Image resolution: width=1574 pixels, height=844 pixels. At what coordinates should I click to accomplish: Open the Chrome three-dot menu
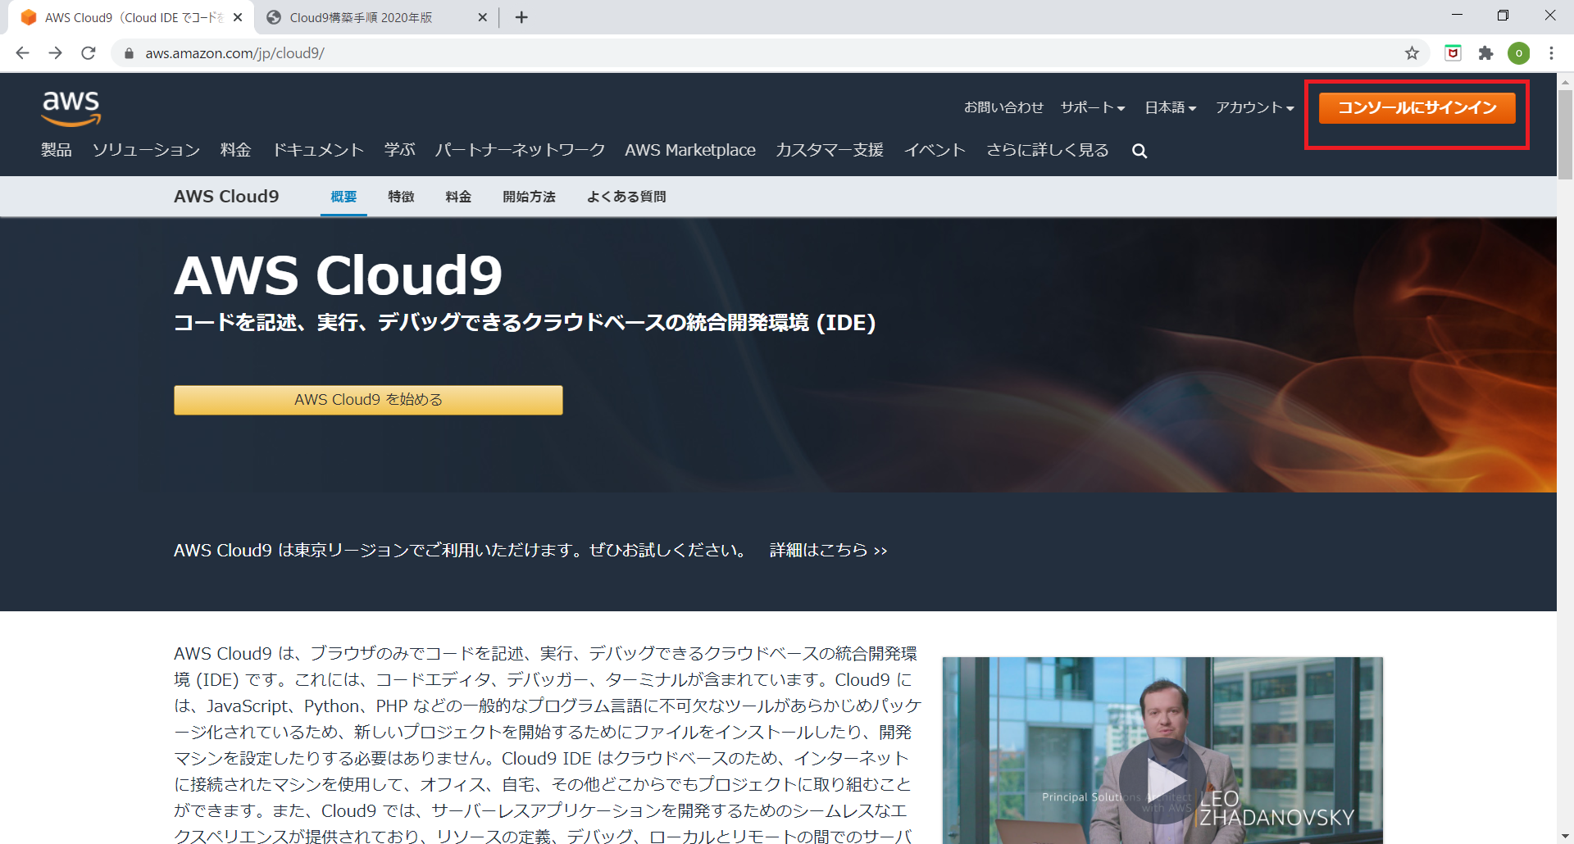[x=1551, y=53]
